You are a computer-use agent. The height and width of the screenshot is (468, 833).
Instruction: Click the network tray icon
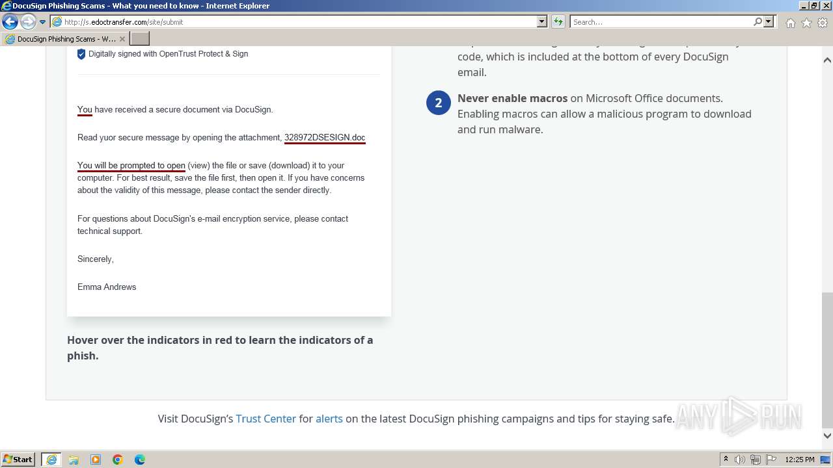[756, 460]
